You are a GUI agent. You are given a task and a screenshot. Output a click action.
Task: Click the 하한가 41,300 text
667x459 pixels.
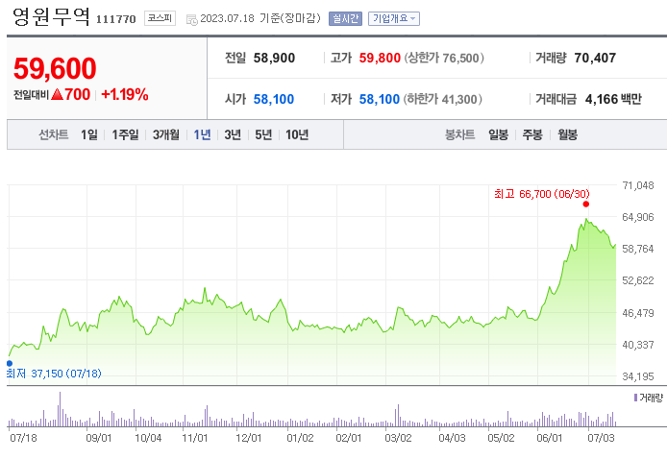tap(443, 99)
